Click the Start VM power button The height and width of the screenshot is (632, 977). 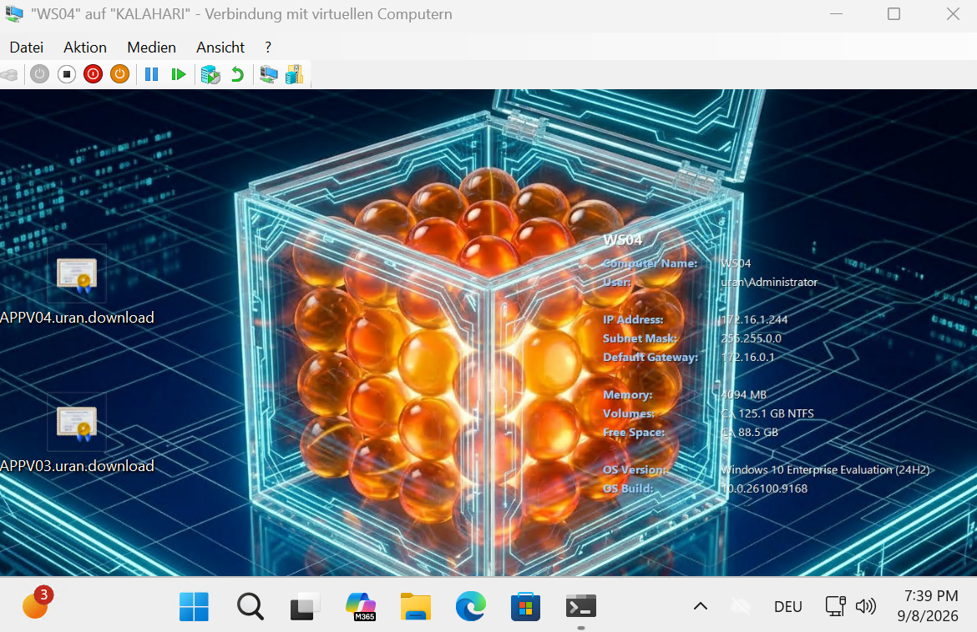tap(39, 75)
